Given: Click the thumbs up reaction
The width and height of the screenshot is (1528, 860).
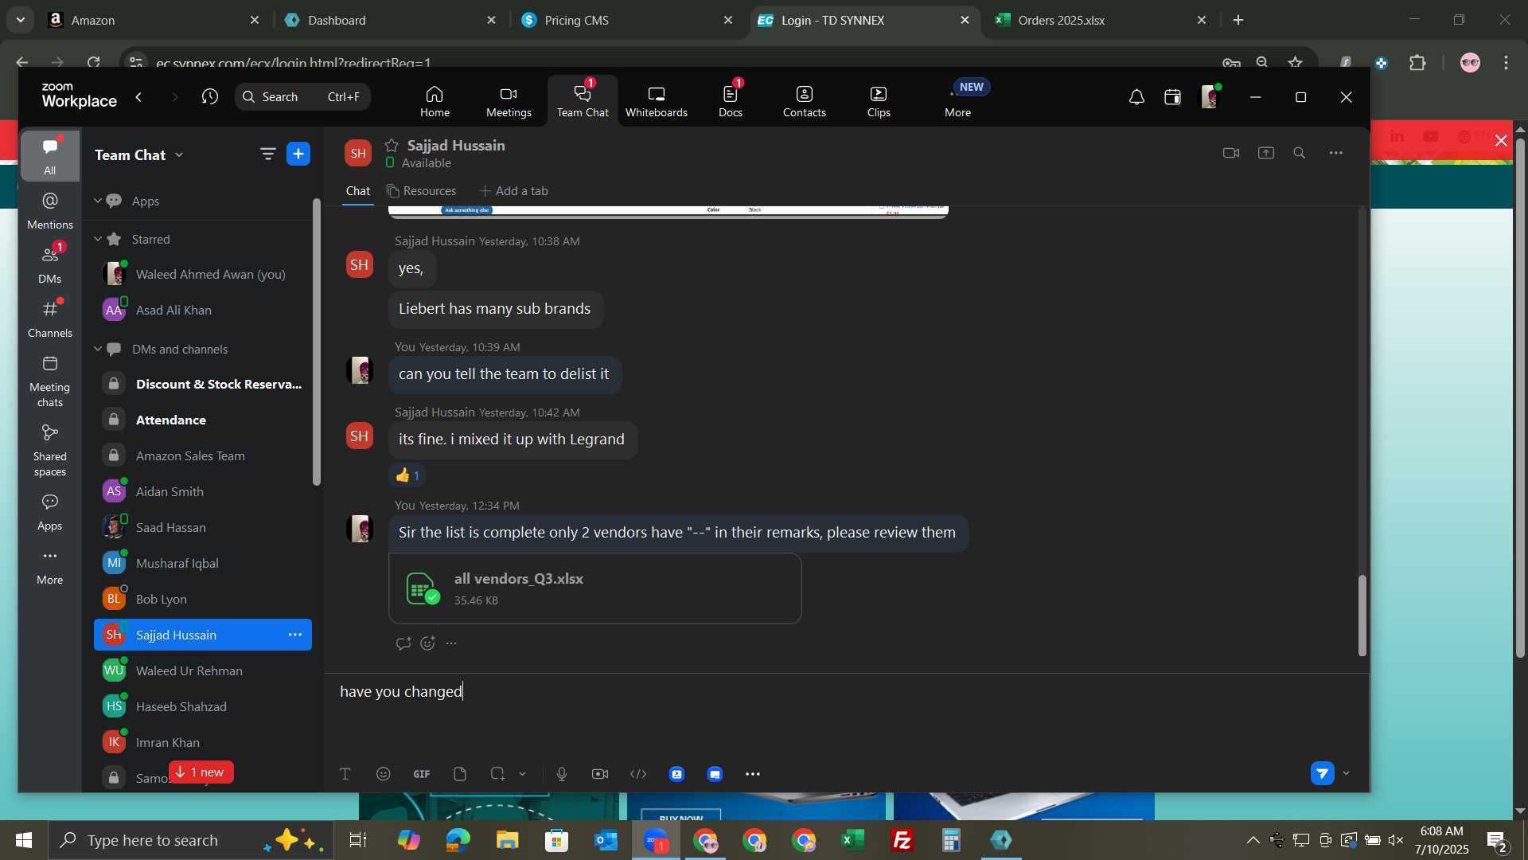Looking at the screenshot, I should tap(407, 475).
